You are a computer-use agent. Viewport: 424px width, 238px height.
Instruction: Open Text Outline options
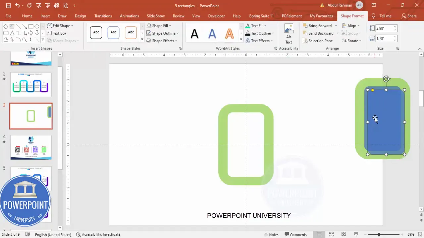click(260, 33)
